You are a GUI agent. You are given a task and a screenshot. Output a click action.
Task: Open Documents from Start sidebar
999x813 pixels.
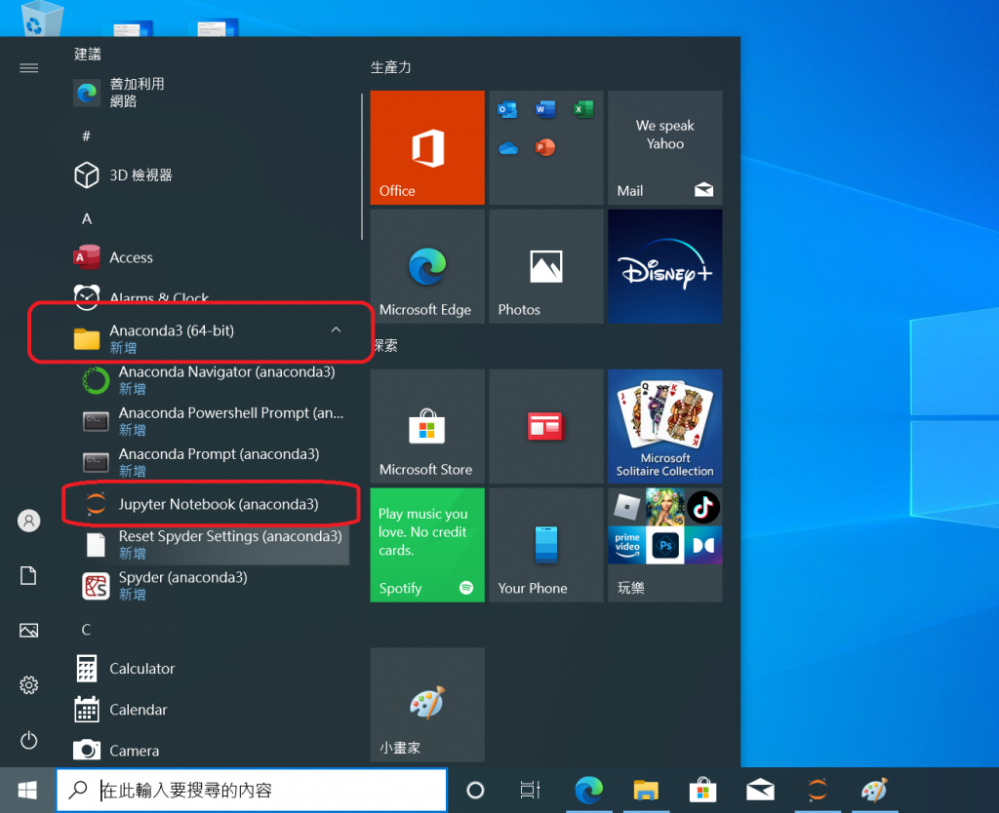point(28,575)
